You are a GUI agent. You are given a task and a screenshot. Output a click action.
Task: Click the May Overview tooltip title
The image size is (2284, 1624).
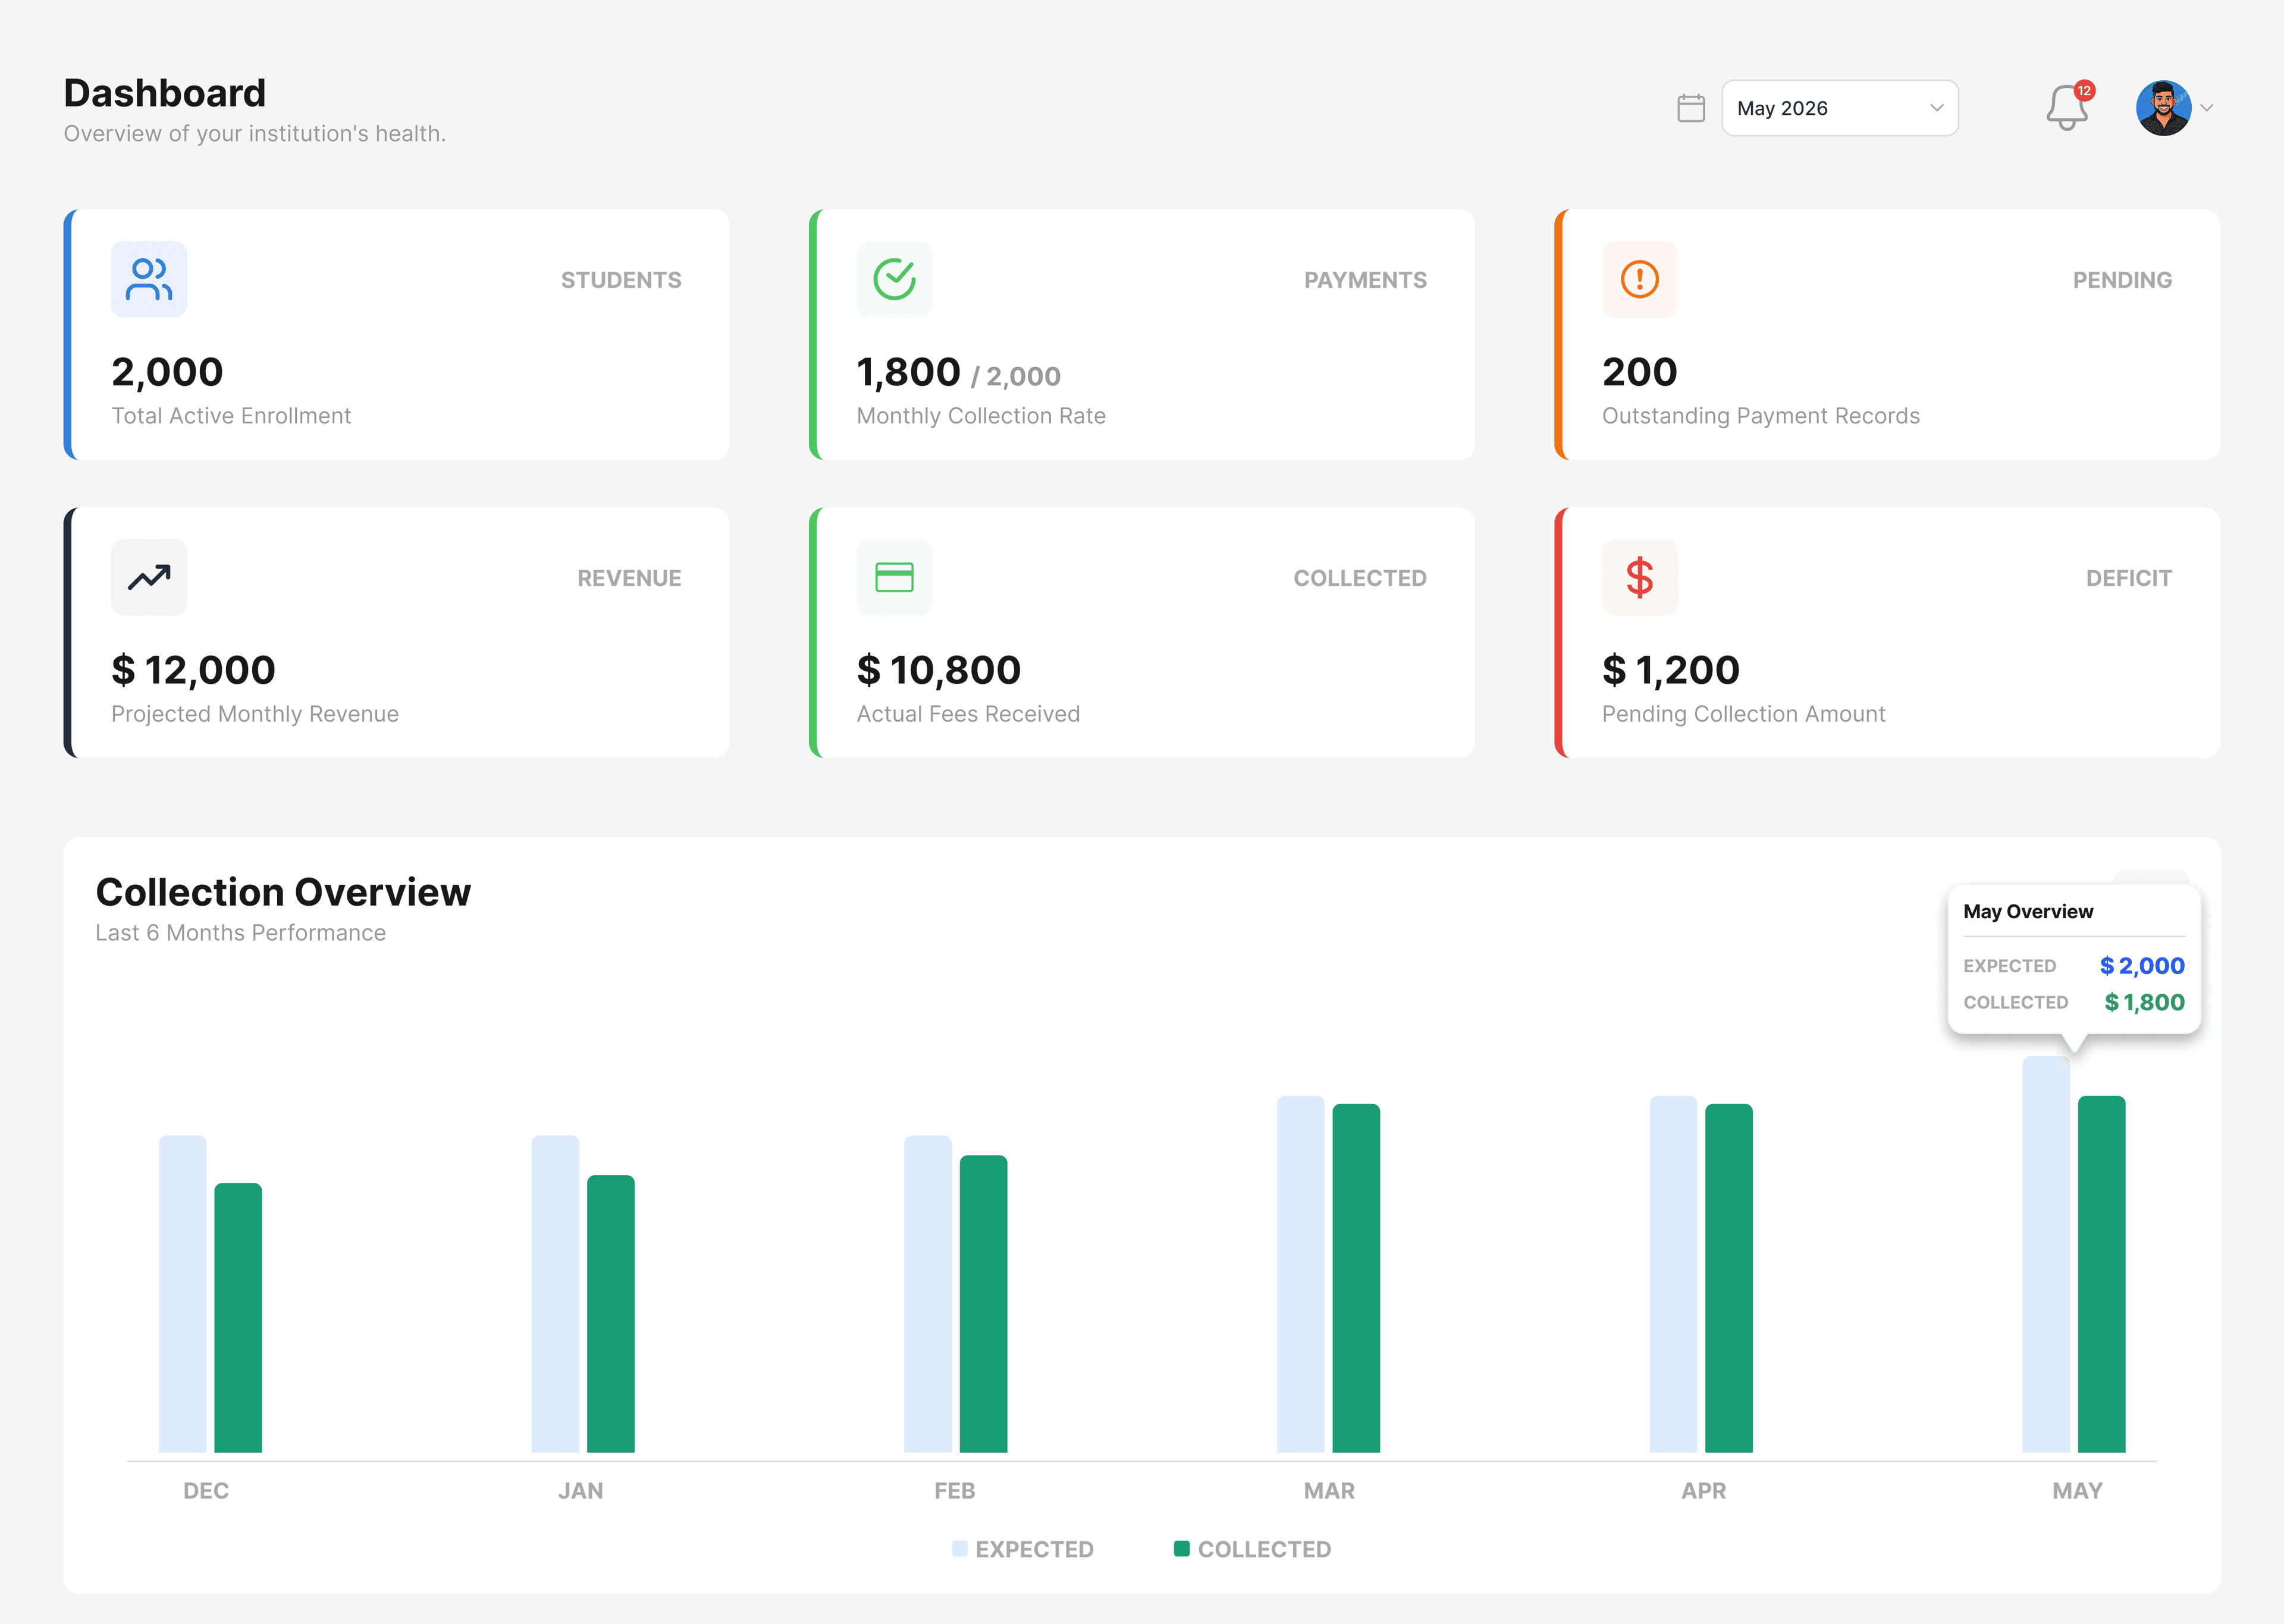2028,912
